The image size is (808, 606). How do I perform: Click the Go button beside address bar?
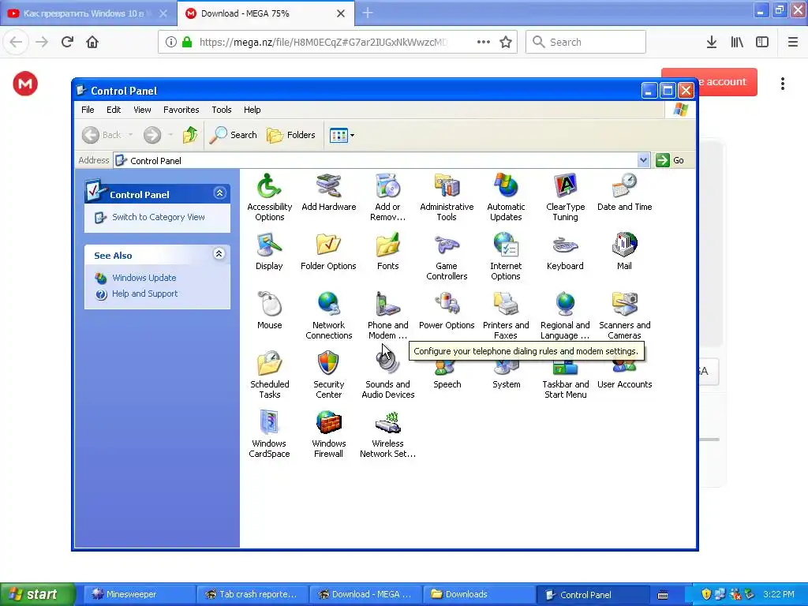tap(671, 160)
